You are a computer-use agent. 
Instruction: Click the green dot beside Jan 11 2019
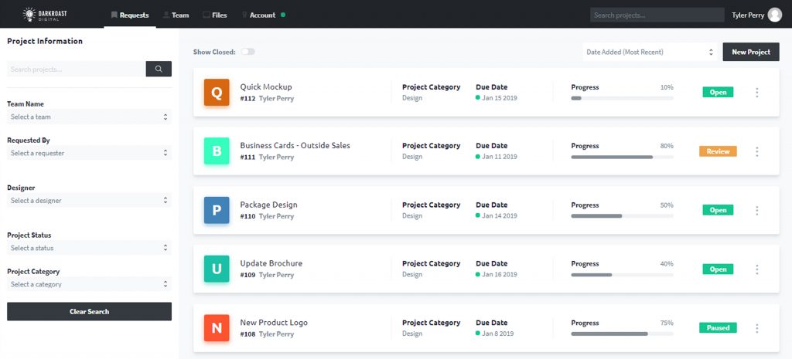478,157
